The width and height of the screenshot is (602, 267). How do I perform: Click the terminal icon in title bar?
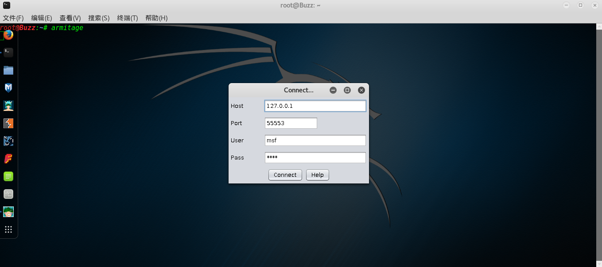[7, 5]
